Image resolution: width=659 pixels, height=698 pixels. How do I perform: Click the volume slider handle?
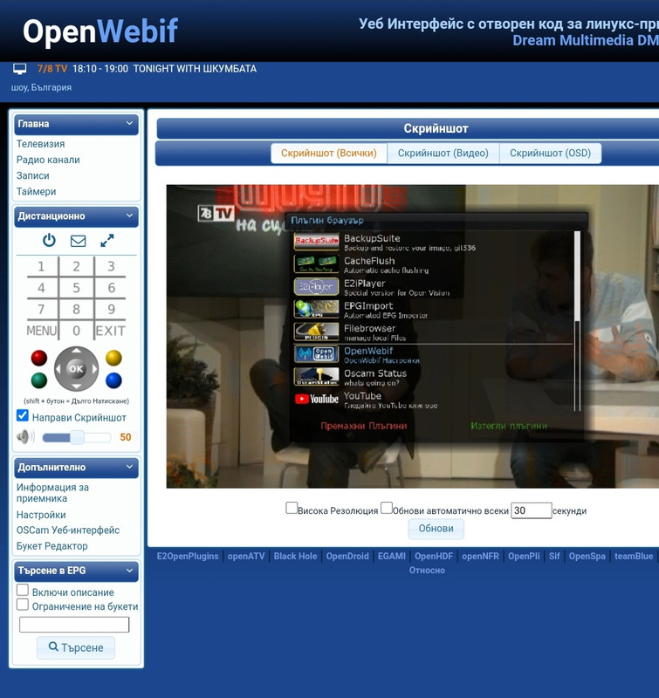pos(77,437)
